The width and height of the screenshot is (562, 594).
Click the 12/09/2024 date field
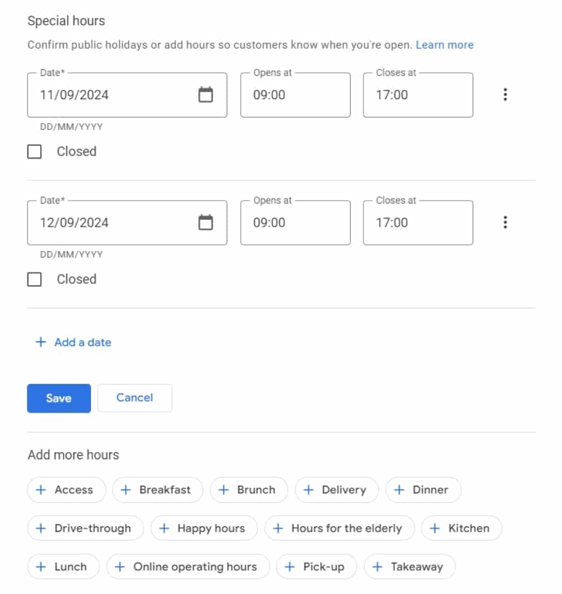127,223
